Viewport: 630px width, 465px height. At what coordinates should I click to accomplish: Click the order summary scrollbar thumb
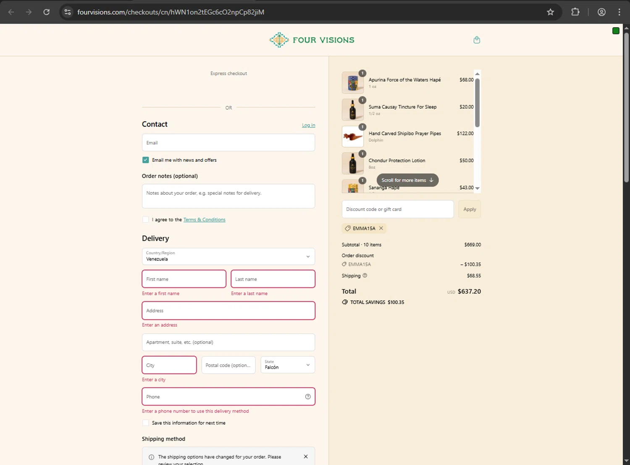pos(477,102)
